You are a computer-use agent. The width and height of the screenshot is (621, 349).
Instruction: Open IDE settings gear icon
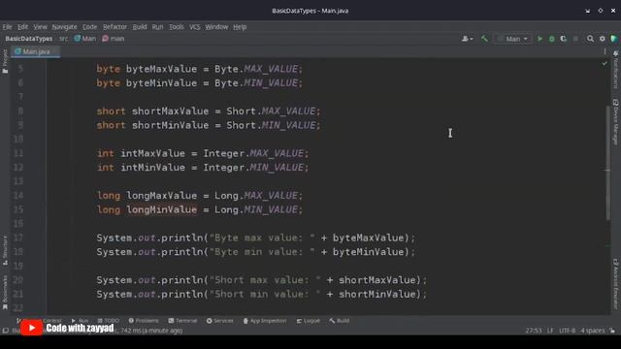(602, 39)
